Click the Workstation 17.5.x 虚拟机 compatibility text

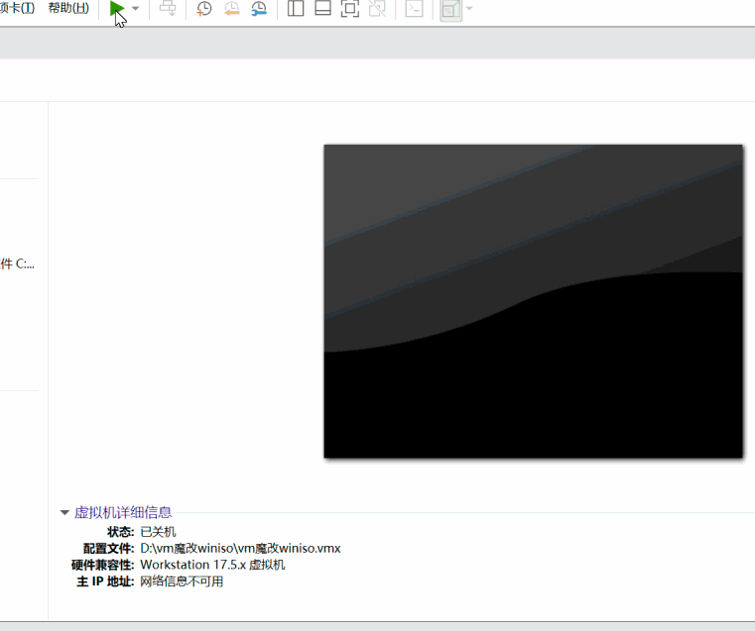pyautogui.click(x=212, y=565)
